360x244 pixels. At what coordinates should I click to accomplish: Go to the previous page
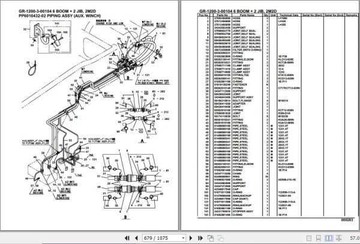pyautogui.click(x=136, y=238)
